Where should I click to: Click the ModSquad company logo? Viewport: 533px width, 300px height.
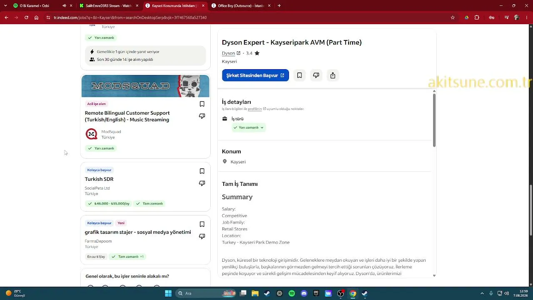coord(91,134)
